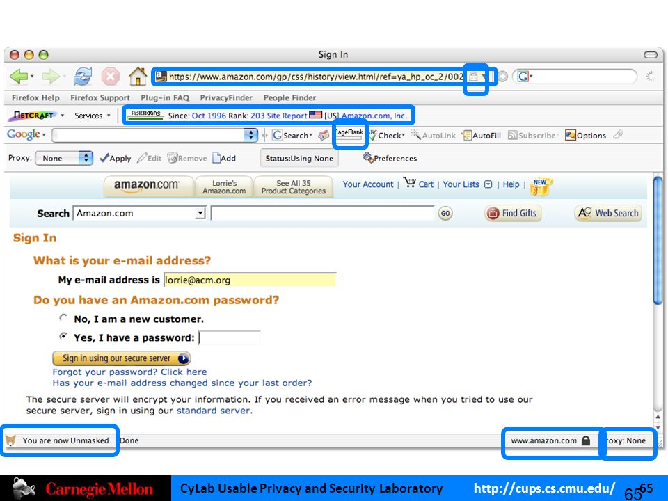Open proxy Preferences

[x=390, y=158]
